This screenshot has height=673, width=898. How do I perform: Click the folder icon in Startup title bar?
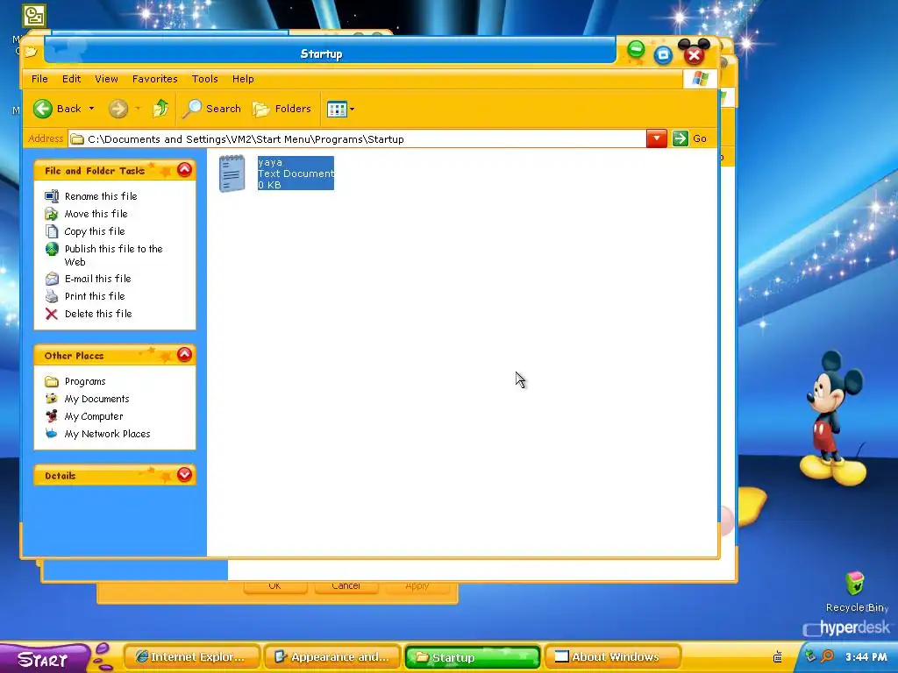click(x=31, y=52)
